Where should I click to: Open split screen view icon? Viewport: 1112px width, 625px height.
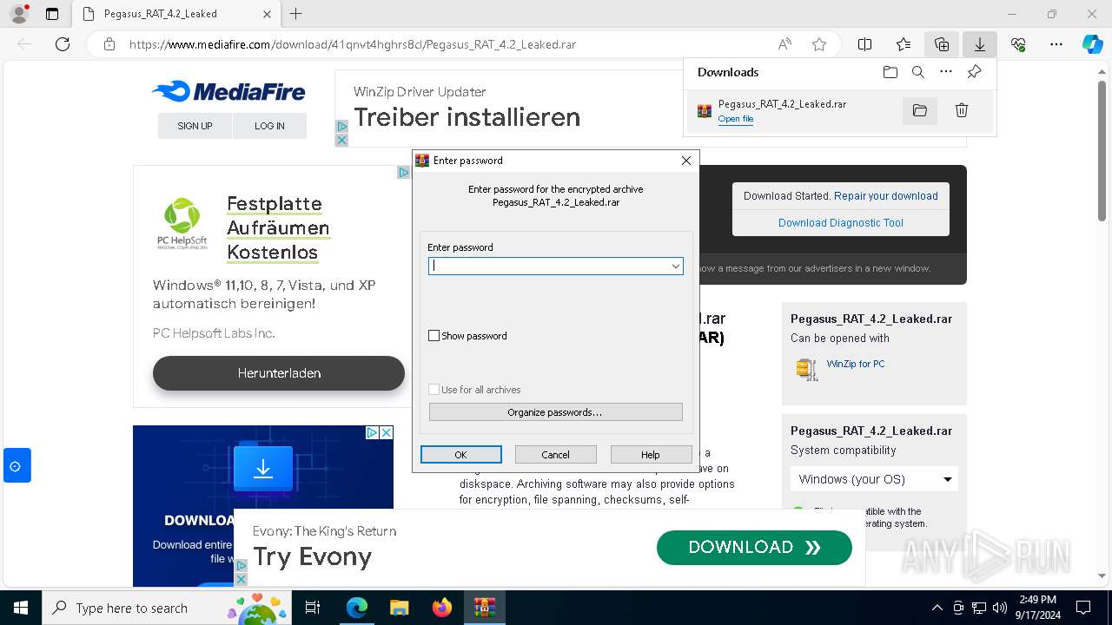(x=865, y=44)
